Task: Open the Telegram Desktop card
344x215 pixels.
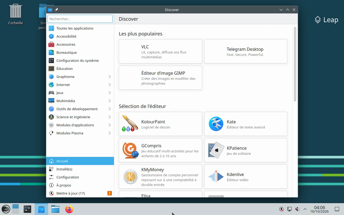Action: 246,51
